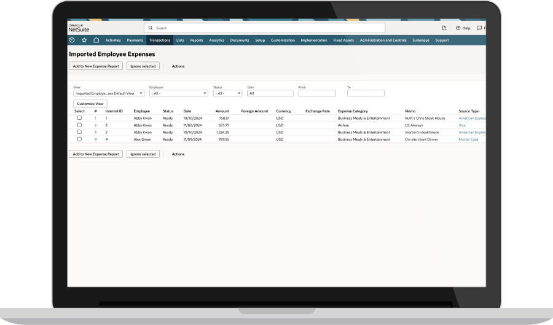Click the create new document icon

point(444,28)
